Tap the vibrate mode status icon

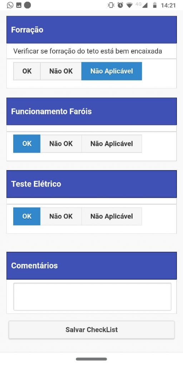click(111, 5)
